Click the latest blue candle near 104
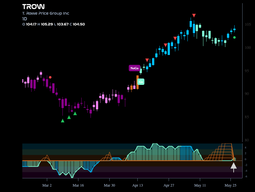 click(234, 29)
